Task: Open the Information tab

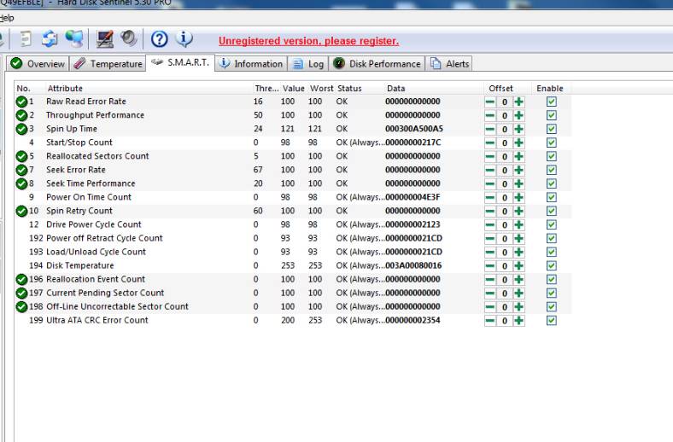Action: 251,64
